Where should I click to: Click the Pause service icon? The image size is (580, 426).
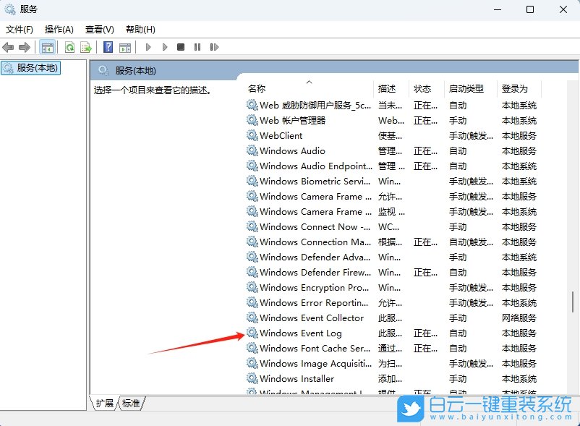(197, 46)
